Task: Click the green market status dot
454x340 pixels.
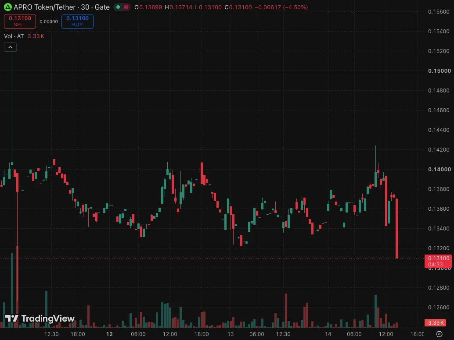Action: [118, 7]
